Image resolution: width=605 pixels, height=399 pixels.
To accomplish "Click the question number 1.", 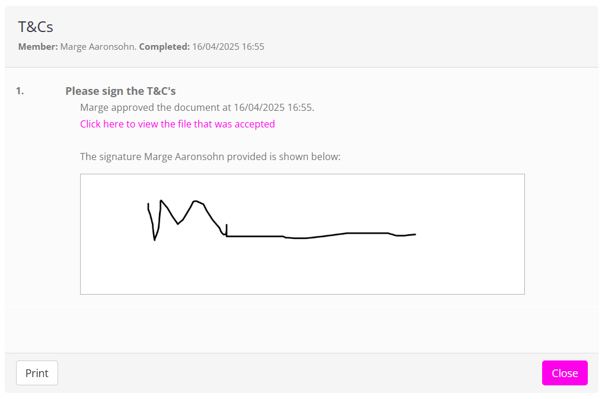I will coord(20,91).
